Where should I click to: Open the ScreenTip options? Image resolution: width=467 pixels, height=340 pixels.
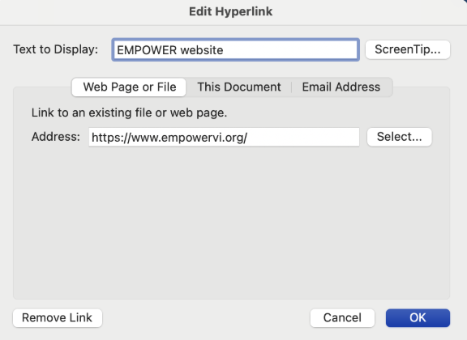click(x=408, y=49)
